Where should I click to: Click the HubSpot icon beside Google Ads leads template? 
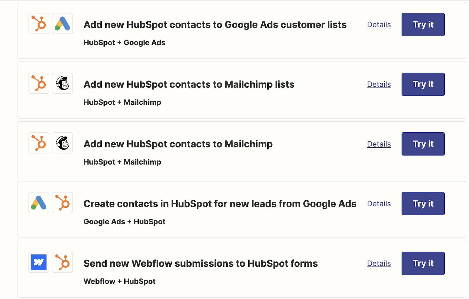tap(62, 203)
